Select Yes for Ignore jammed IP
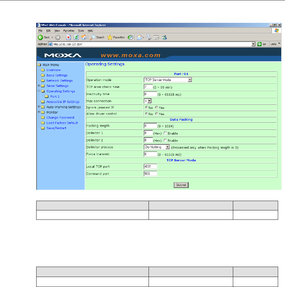 (x=156, y=108)
